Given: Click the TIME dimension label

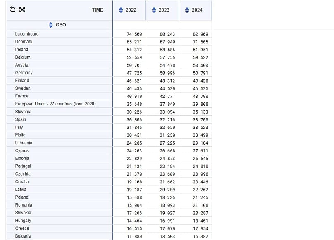Looking at the screenshot, I should (x=98, y=10).
